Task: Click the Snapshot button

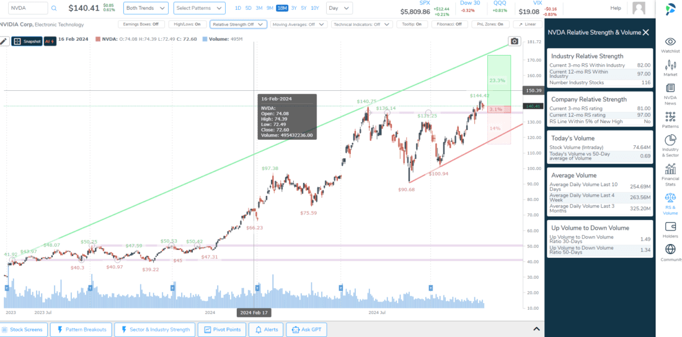Action: tap(27, 41)
